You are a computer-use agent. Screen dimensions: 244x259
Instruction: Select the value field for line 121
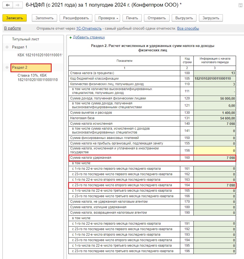point(215,105)
